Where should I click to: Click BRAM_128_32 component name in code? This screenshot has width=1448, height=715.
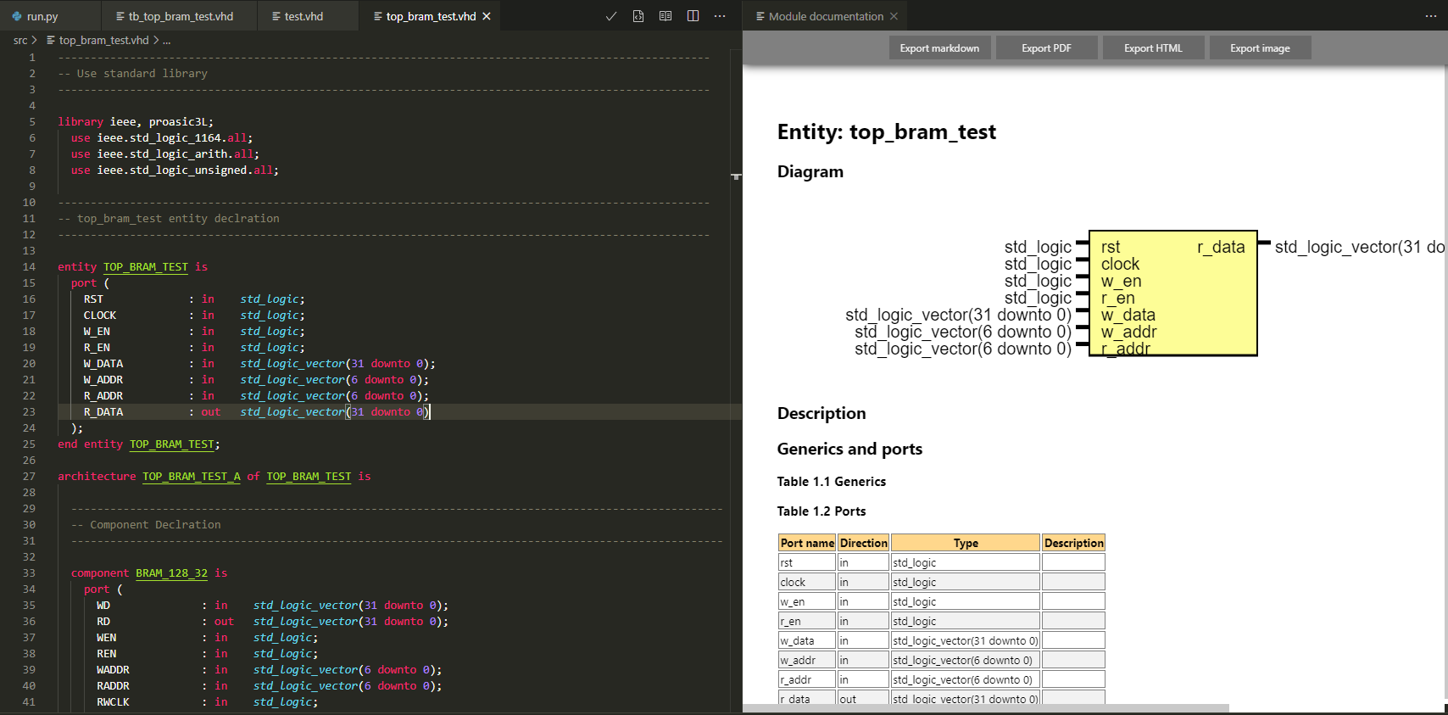click(x=172, y=573)
